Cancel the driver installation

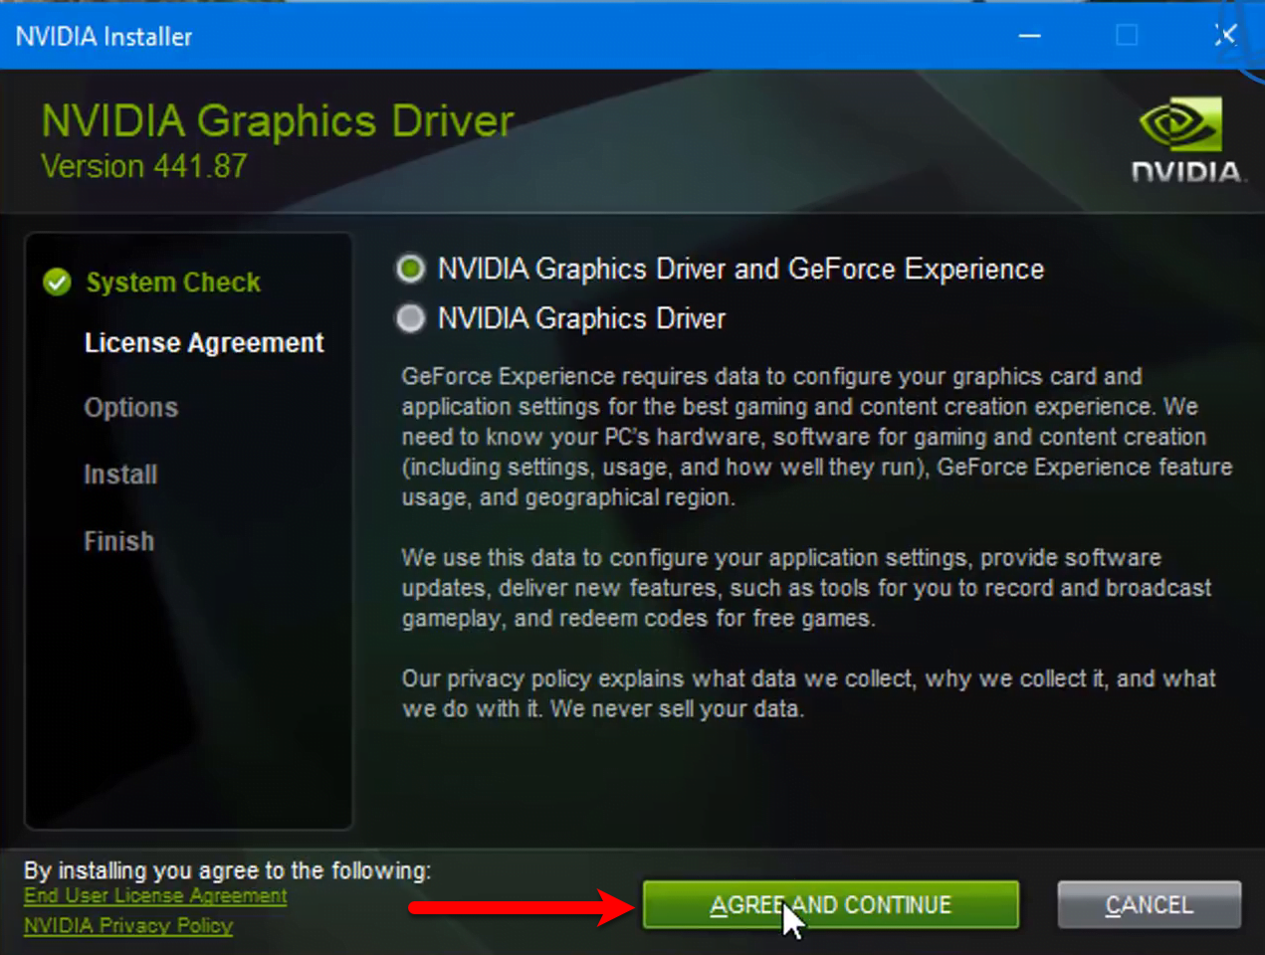point(1149,904)
